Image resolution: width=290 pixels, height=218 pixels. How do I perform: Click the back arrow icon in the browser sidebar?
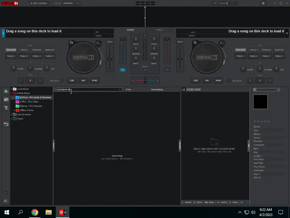point(6,124)
